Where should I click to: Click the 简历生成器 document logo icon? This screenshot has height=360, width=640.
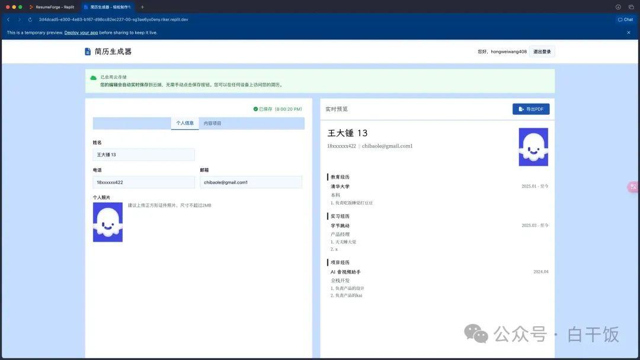[88, 52]
